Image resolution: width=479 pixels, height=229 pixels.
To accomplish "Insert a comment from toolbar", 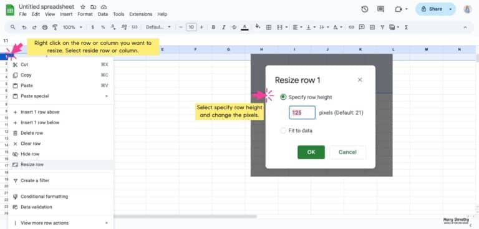I will 362,27.
